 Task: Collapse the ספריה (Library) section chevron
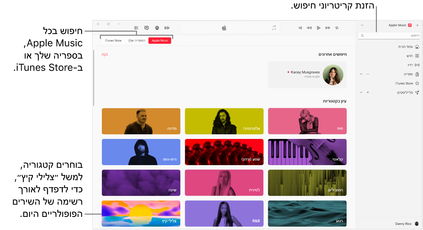[361, 73]
